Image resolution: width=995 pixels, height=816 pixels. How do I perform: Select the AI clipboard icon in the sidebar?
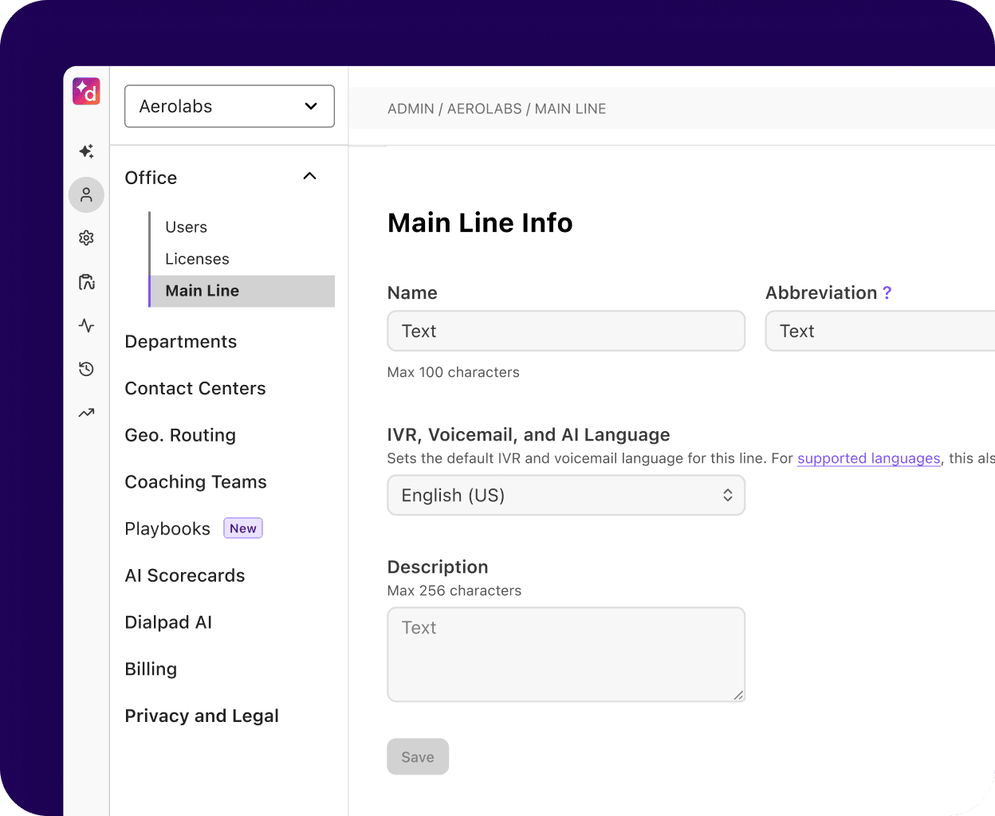[x=86, y=281]
